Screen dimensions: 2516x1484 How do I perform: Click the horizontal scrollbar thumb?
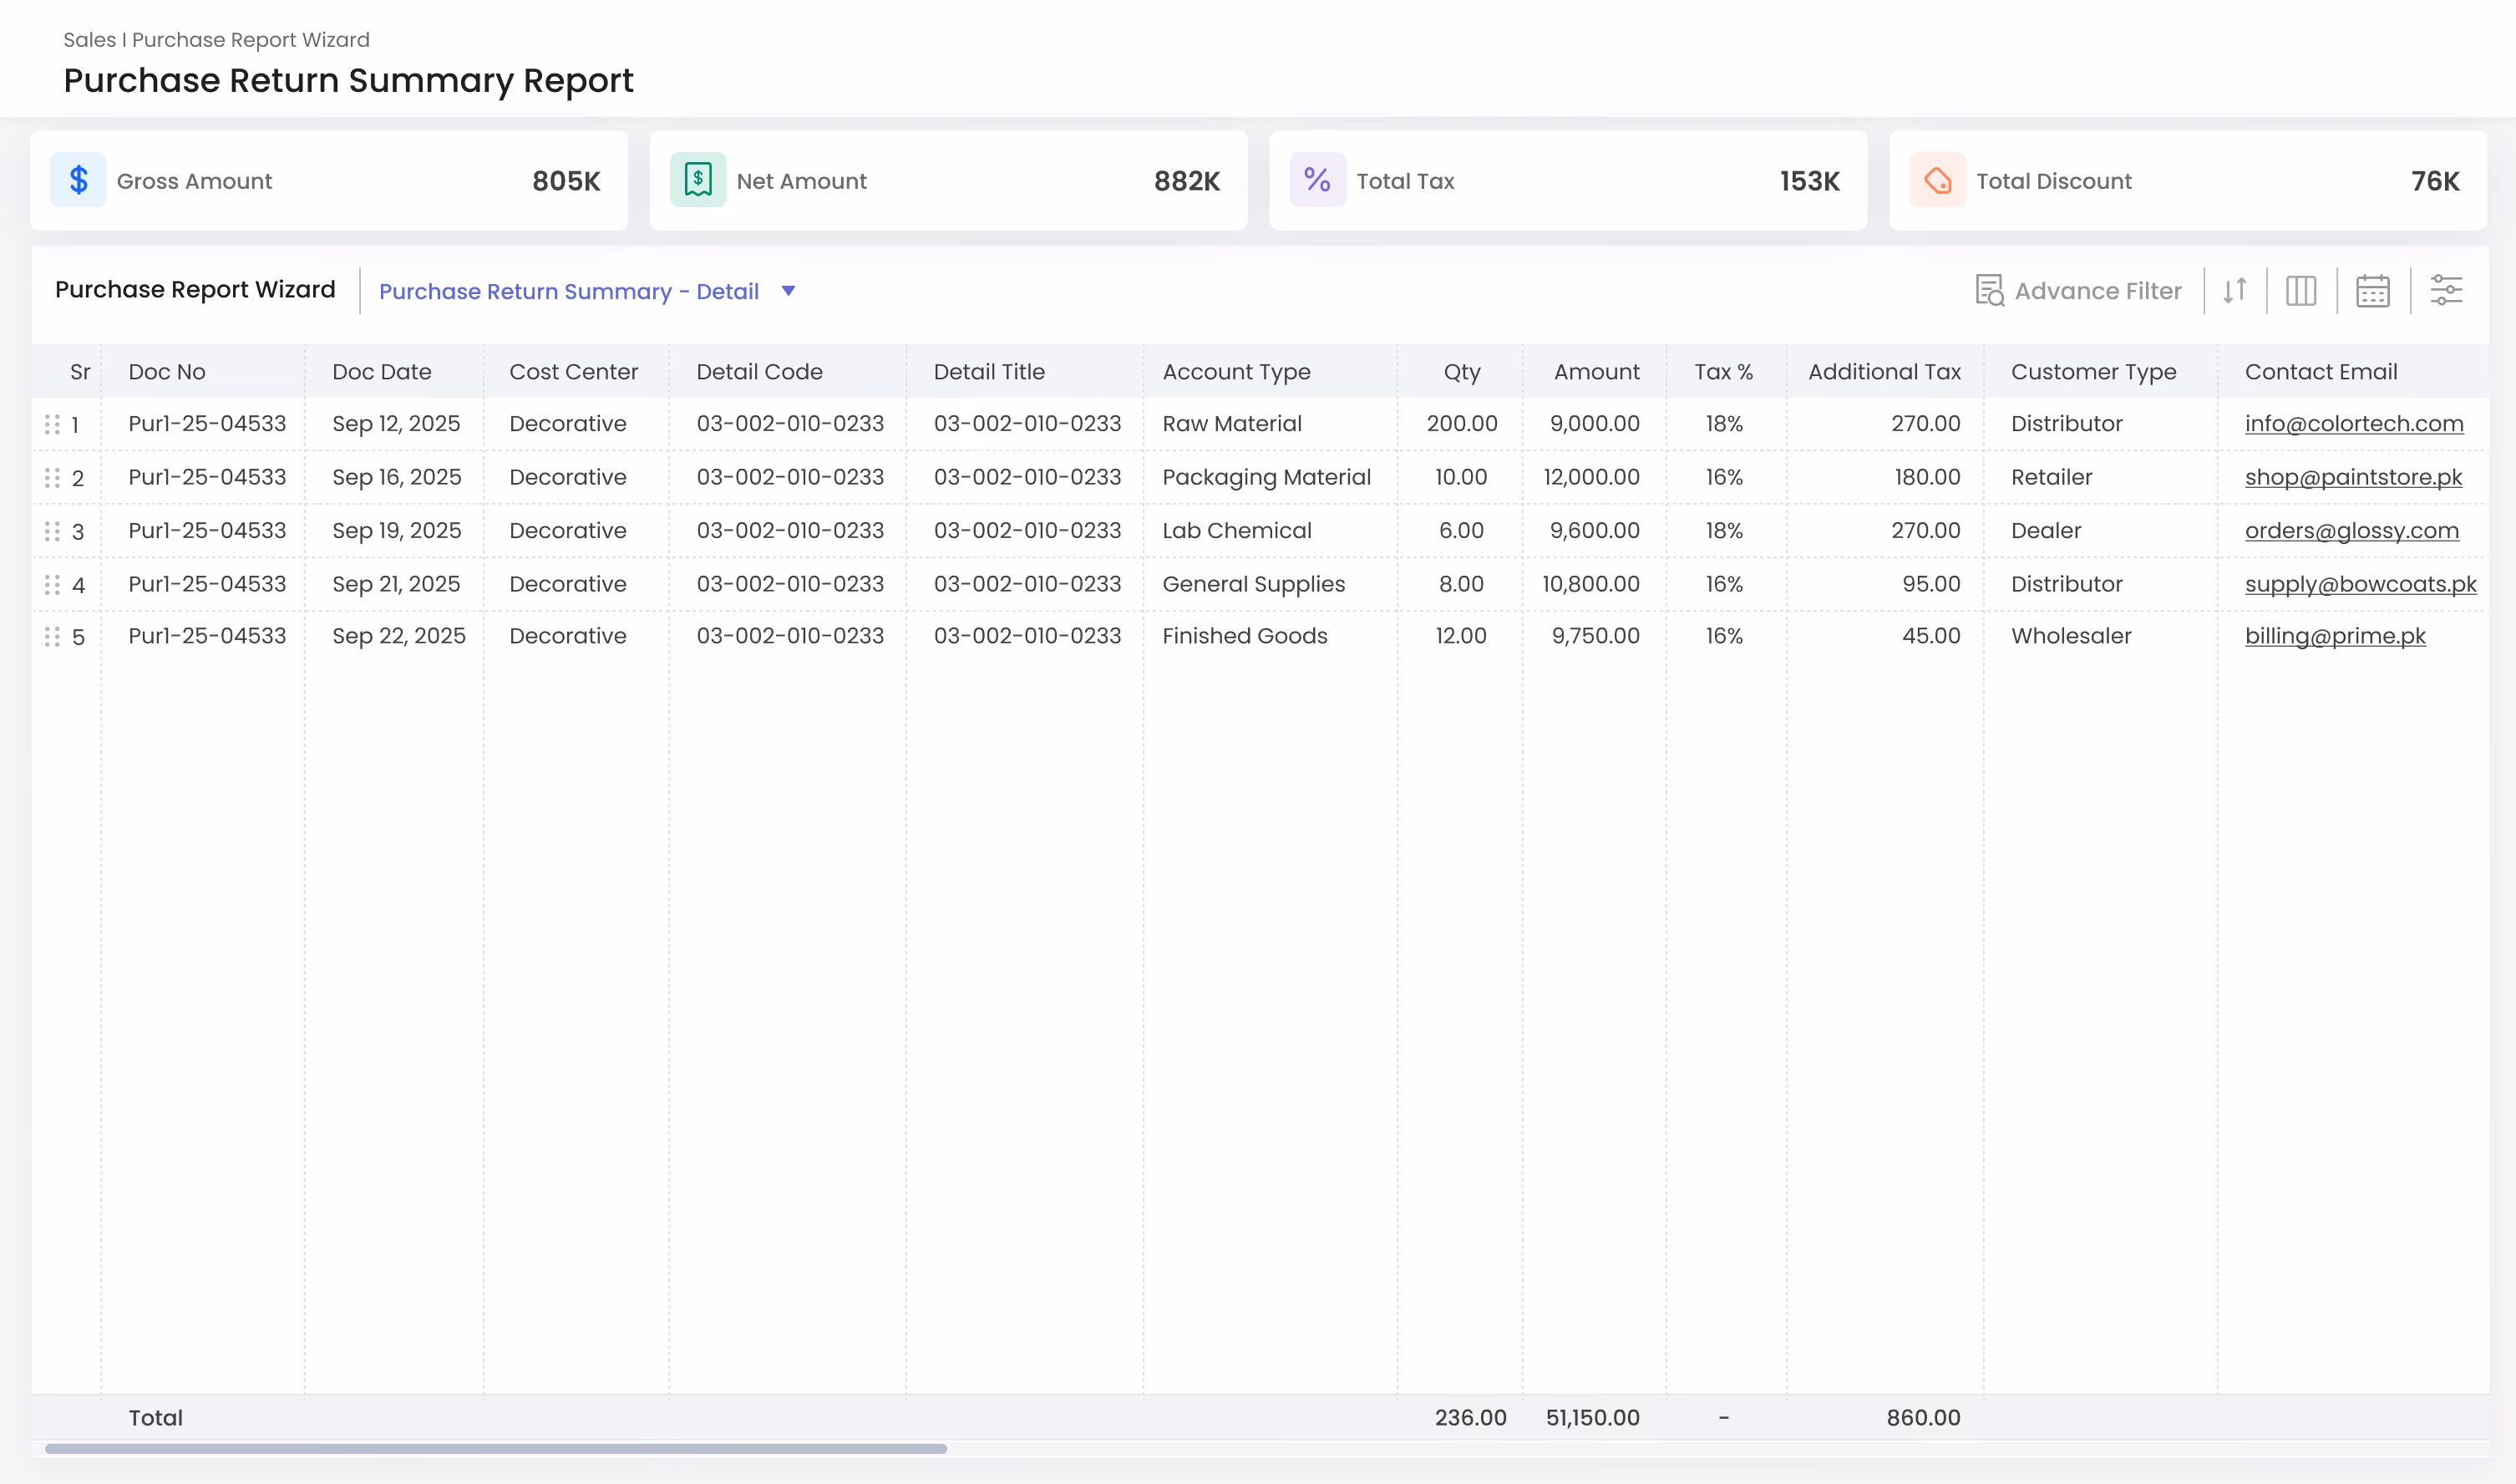click(496, 1448)
